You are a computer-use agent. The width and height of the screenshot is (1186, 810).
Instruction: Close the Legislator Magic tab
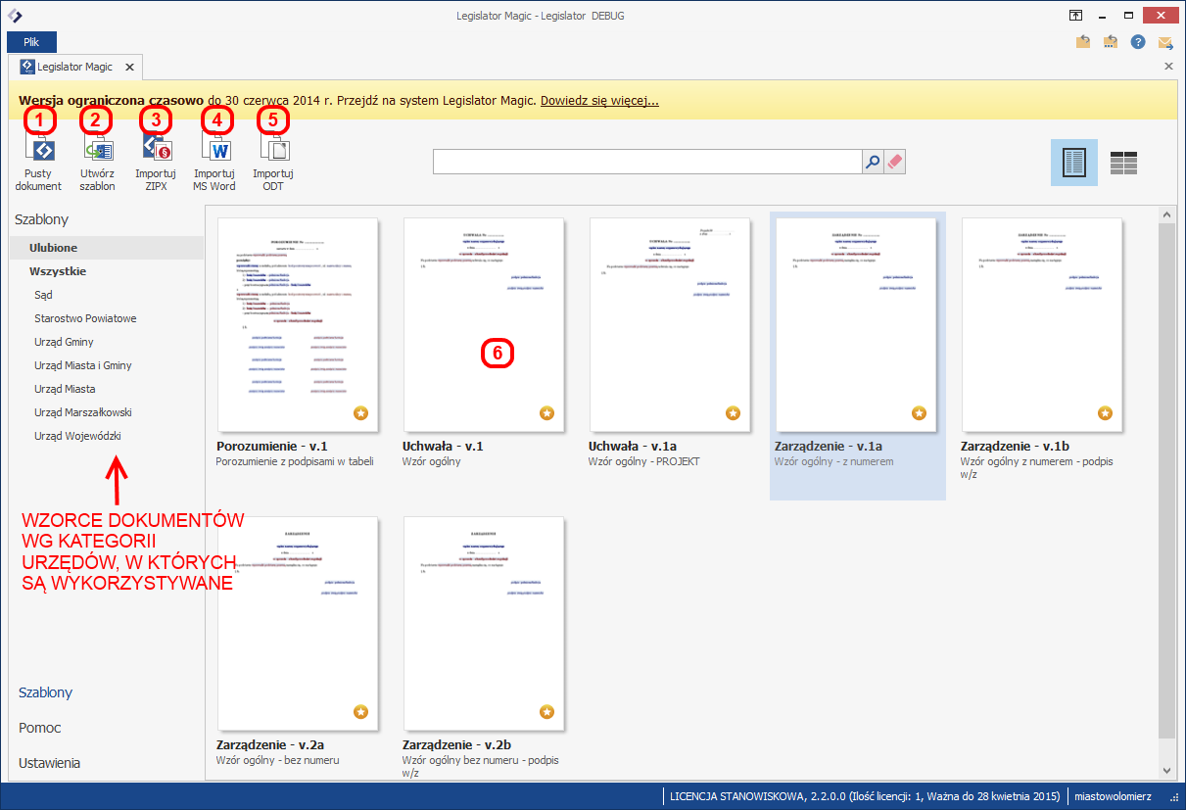point(129,68)
